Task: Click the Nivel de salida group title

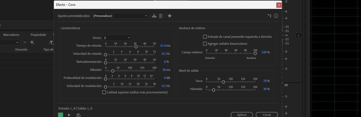Action: click(189, 71)
